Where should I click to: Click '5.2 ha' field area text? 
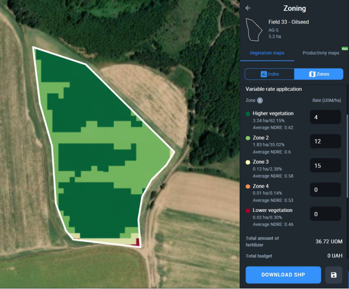pos(275,36)
